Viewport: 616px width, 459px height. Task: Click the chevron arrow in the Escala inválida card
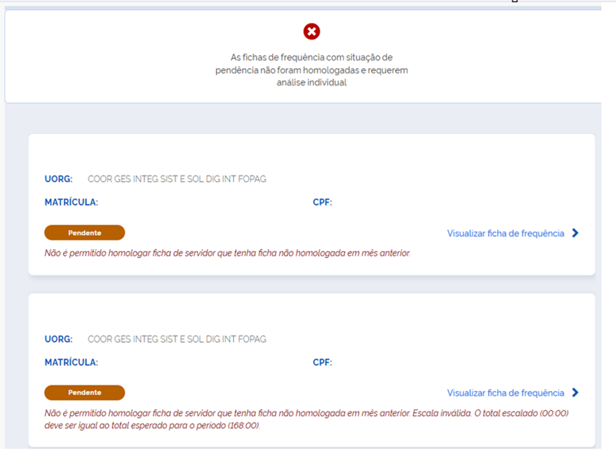tap(575, 393)
